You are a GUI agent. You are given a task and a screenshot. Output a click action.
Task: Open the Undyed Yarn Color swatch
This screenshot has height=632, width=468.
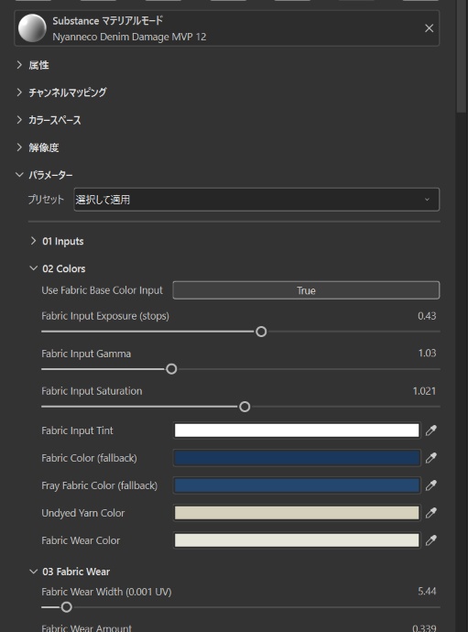pos(297,513)
